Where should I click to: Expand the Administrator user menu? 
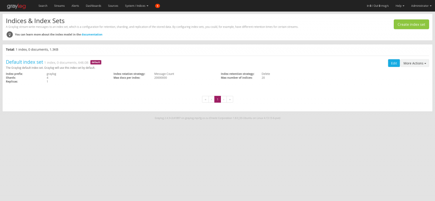[421, 6]
